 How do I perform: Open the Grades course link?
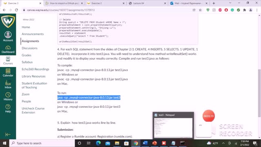(27, 55)
